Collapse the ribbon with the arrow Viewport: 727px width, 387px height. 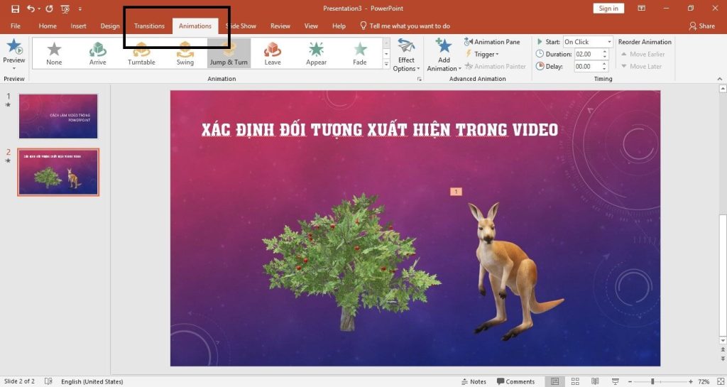coord(720,80)
